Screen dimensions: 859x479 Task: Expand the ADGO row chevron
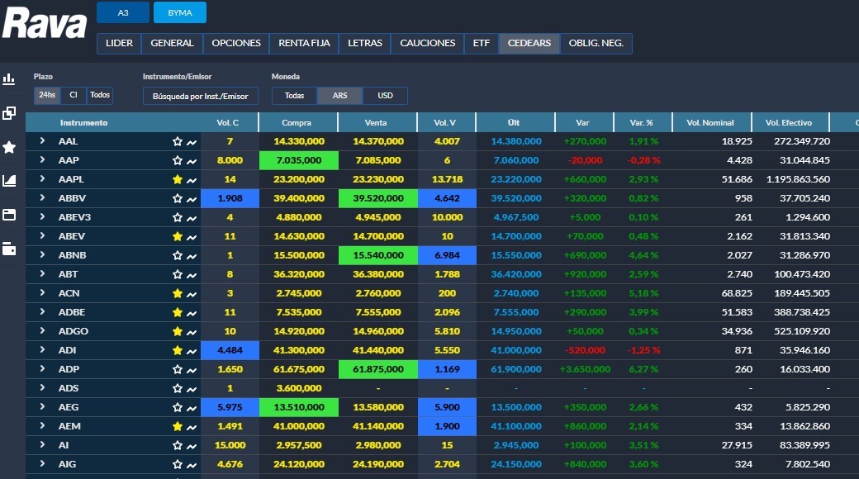(42, 330)
